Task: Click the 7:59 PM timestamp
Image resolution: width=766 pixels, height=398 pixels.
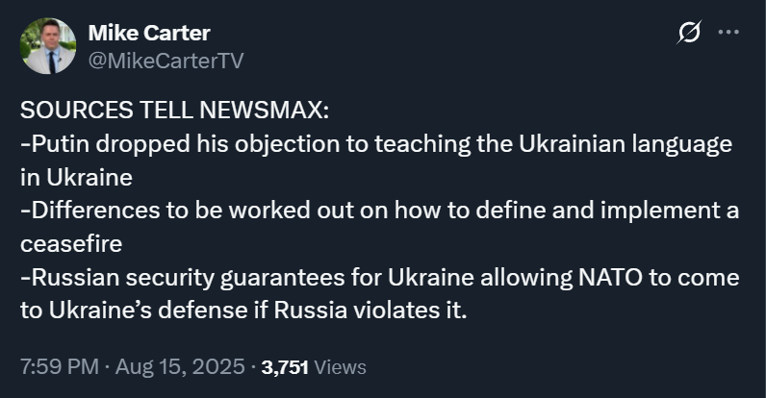Action: [59, 367]
